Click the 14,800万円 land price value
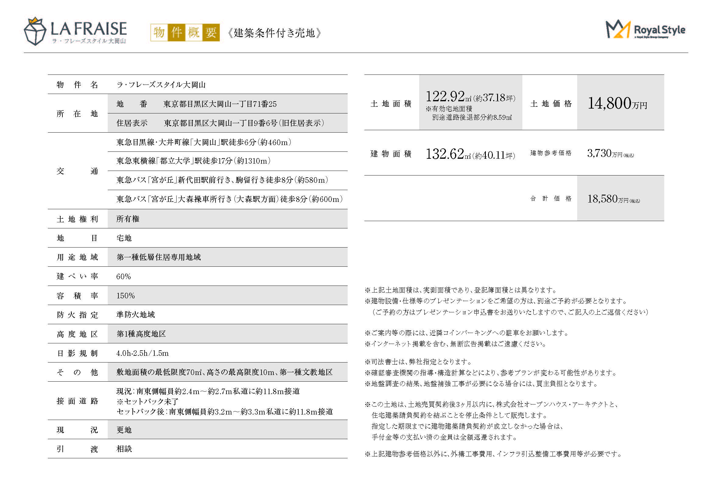This screenshot has width=712, height=503. coord(617,103)
